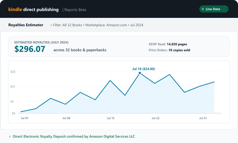The width and height of the screenshot is (238, 143).
Task: Open the Reports Beta label
Action: (x=75, y=10)
